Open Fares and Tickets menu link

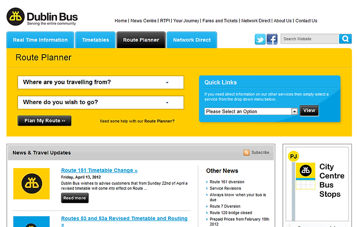click(220, 21)
